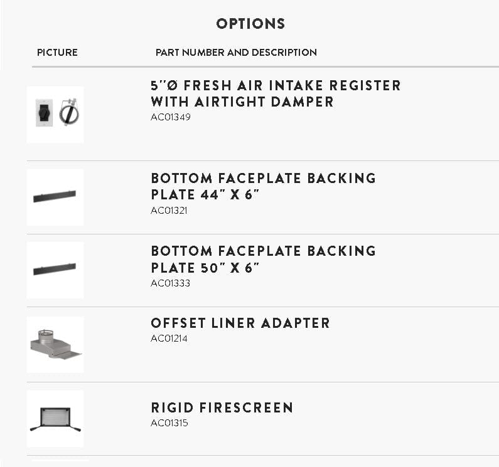Image resolution: width=499 pixels, height=467 pixels.
Task: Click the round damper icon in the first thumbnail
Action: 69,112
